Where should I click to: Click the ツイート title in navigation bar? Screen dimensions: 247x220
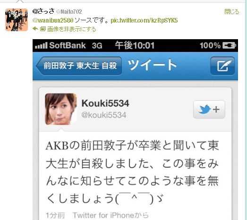[x=152, y=65]
